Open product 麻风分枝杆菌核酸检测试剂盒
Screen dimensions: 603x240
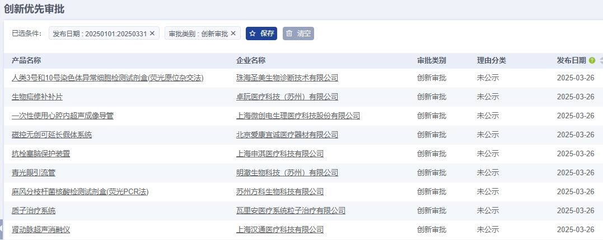pos(81,191)
